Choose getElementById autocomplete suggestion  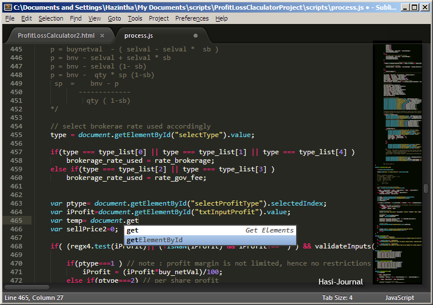[210, 240]
